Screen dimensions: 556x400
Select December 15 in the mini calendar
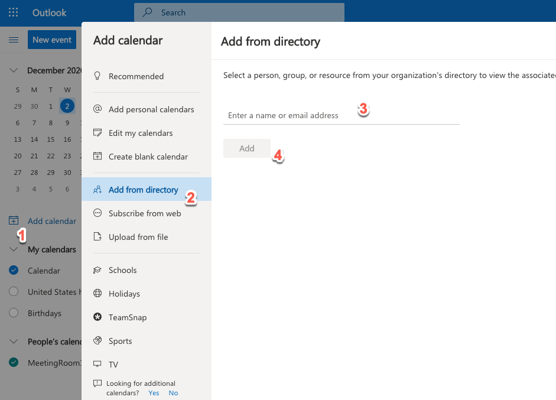click(x=51, y=139)
